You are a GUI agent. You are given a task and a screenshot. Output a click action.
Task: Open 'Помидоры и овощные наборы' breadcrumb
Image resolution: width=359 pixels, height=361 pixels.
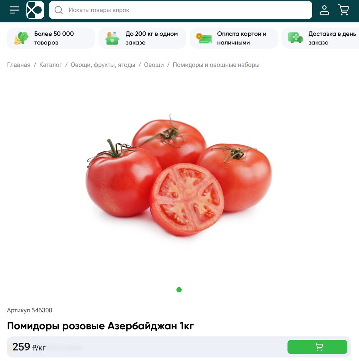(x=216, y=65)
